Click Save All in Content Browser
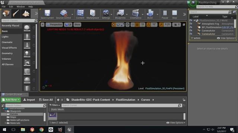 (46, 100)
